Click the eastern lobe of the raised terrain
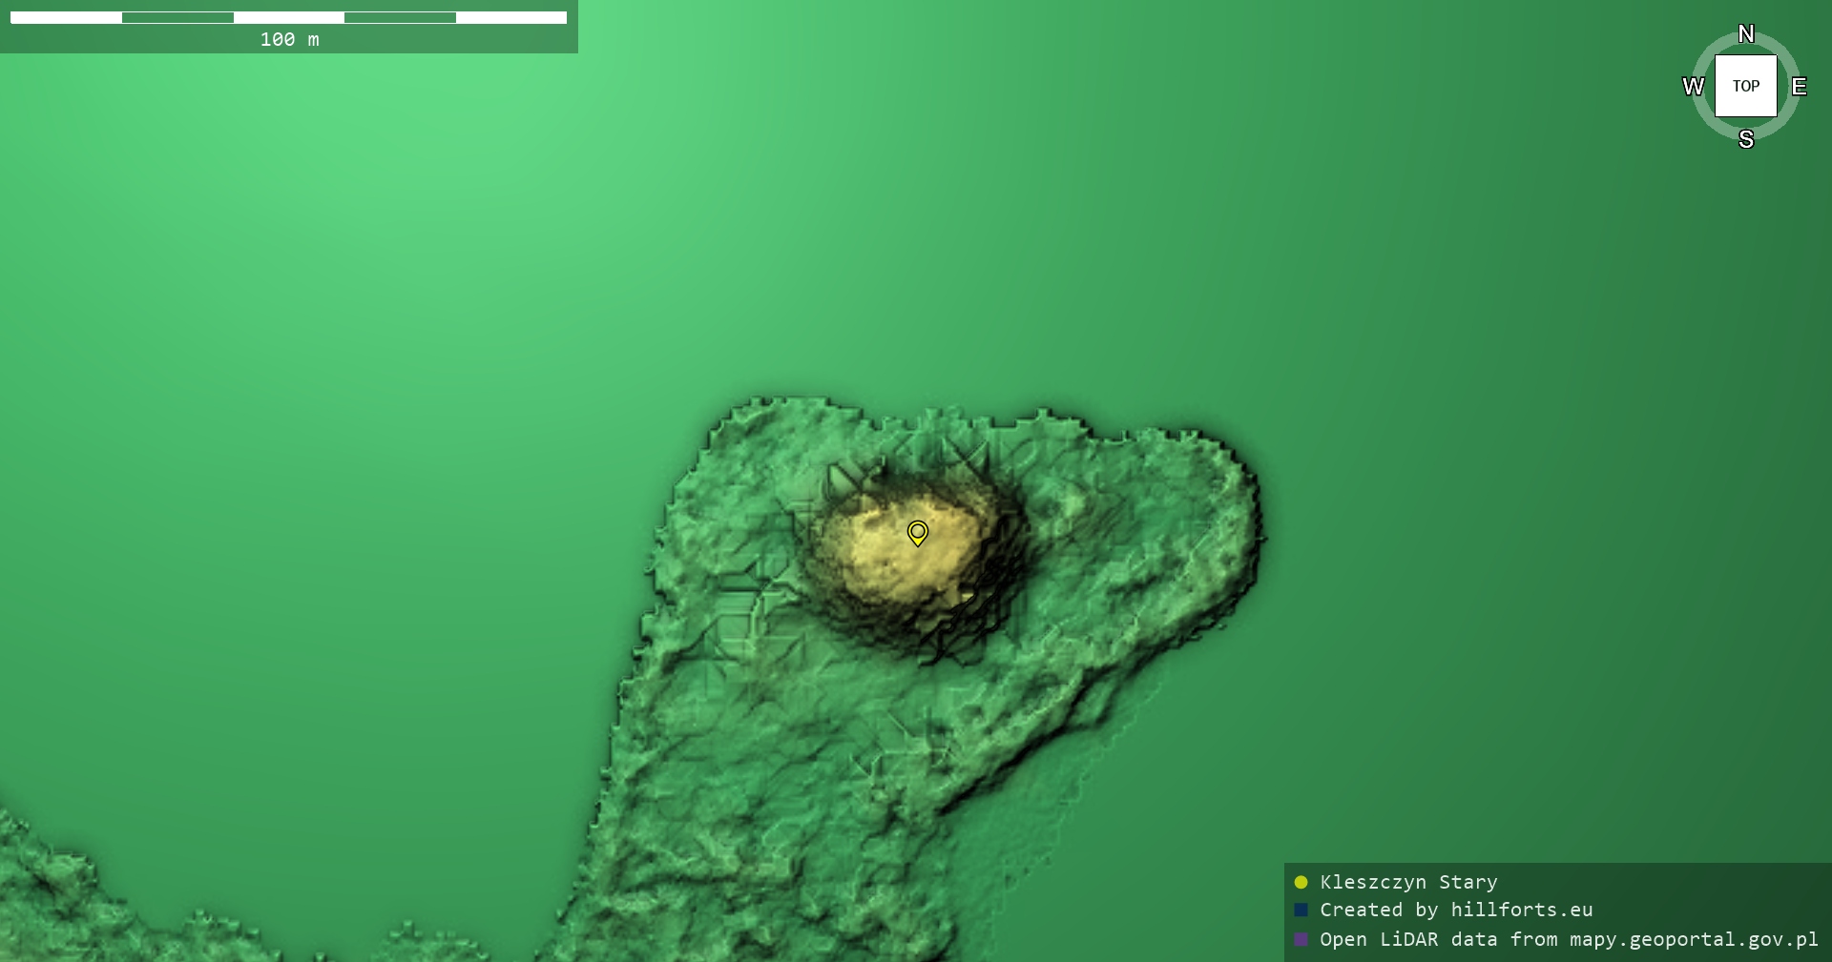 [1183, 534]
